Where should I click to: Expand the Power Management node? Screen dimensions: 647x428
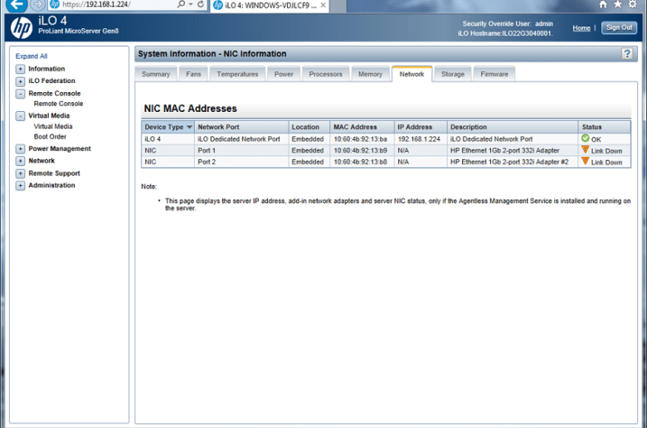pyautogui.click(x=20, y=148)
